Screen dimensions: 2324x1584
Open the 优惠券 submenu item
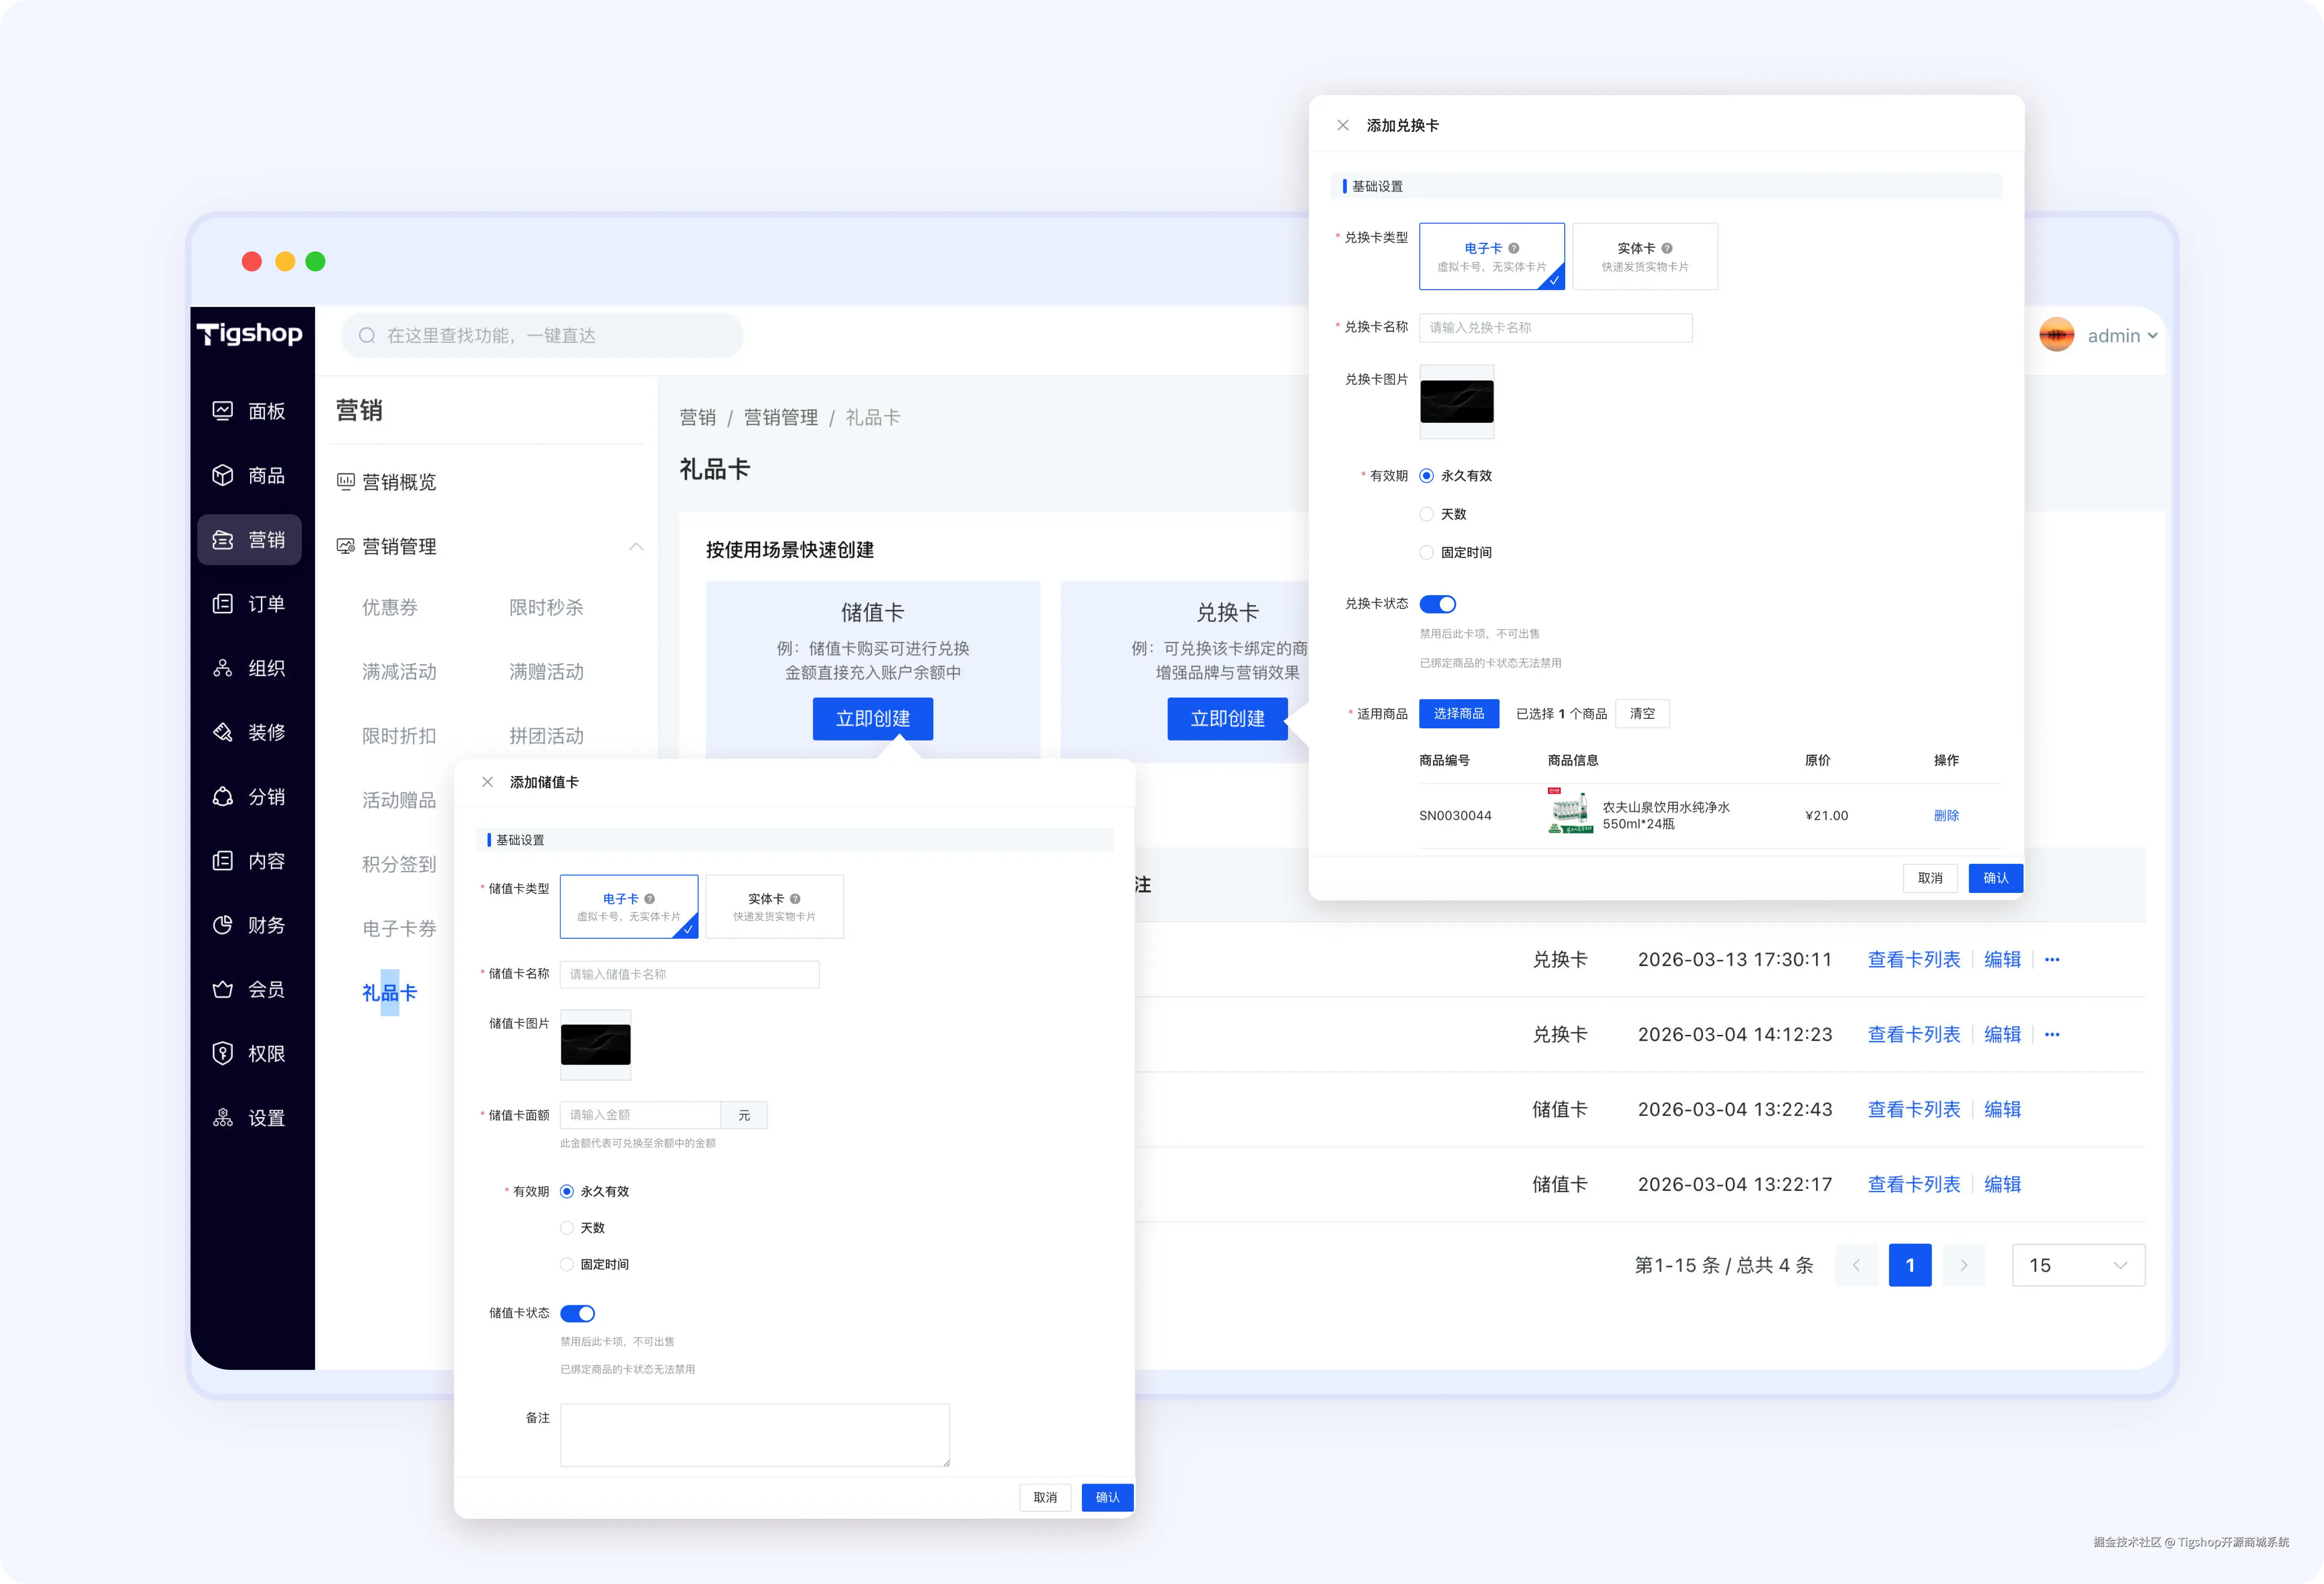click(x=390, y=607)
